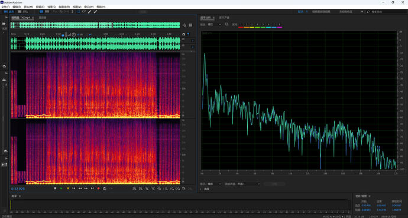Screen dimensions: 408x218
Task: Zoom in amplitude in the editor
Action: (x=134, y=189)
